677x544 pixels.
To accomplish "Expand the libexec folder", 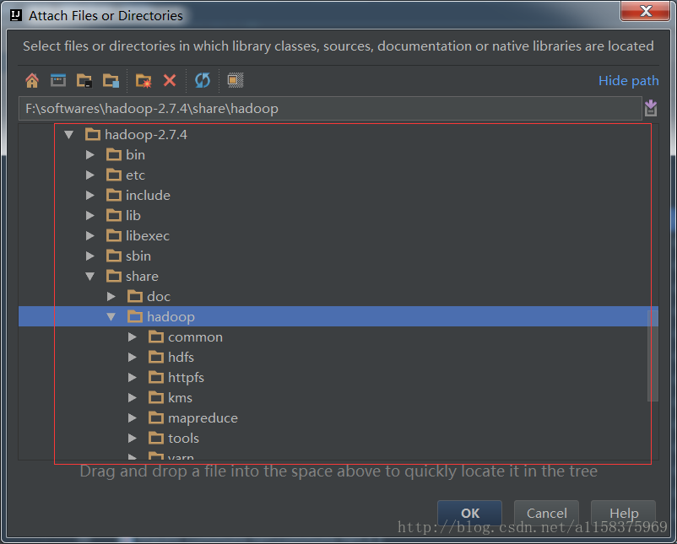I will click(89, 235).
